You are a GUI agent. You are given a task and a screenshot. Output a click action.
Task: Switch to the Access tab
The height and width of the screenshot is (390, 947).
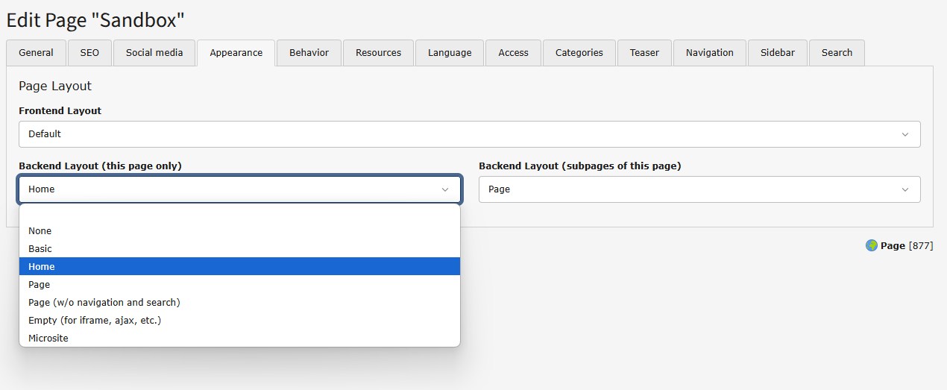coord(513,53)
